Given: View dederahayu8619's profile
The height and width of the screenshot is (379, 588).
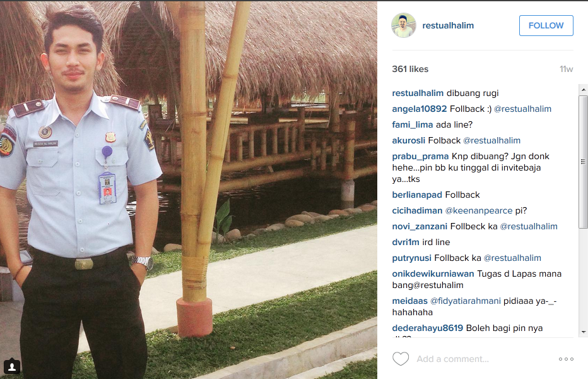Looking at the screenshot, I should pyautogui.click(x=428, y=328).
